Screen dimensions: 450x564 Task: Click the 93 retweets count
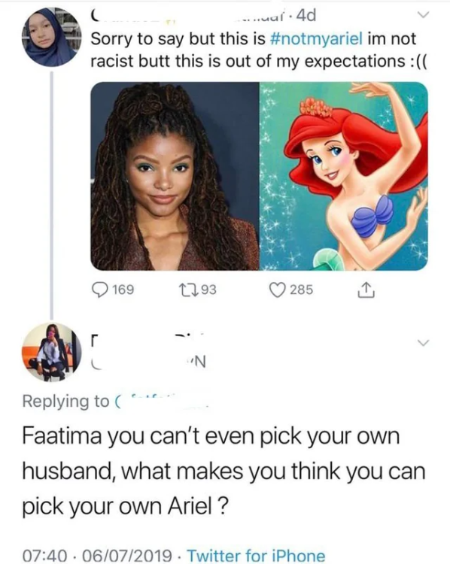(x=208, y=290)
